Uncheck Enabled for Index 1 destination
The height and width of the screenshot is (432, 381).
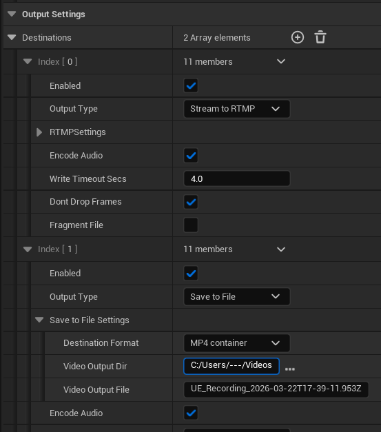191,274
